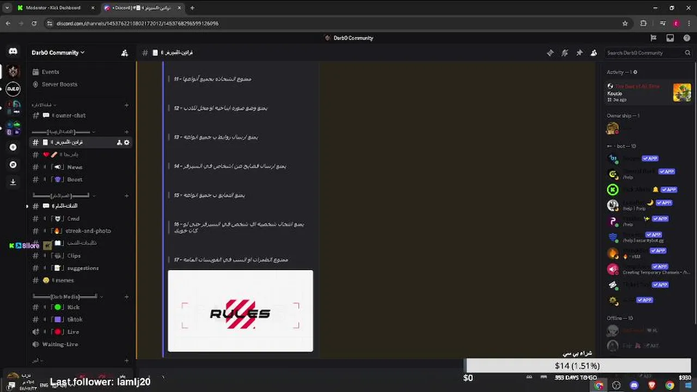Collapse category above owner-chat channel
This screenshot has width=697, height=392.
coord(44,105)
